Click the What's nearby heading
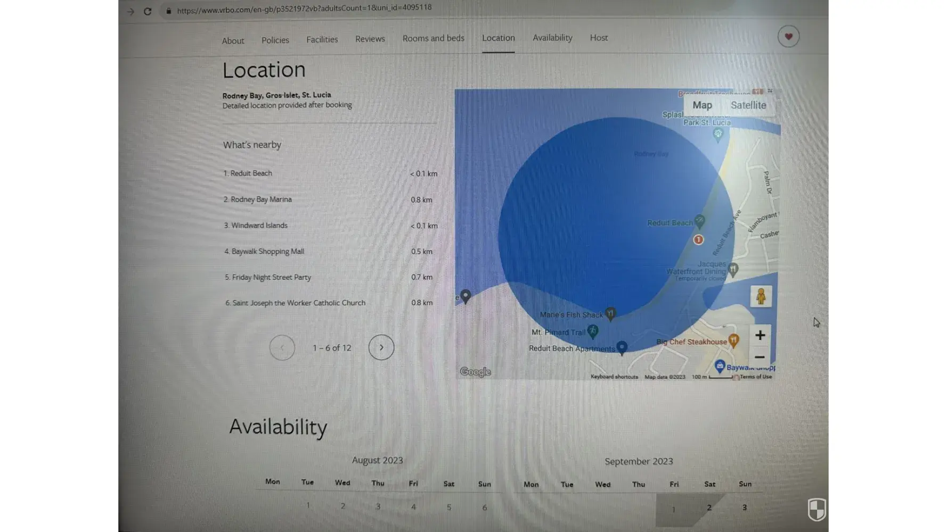The image size is (947, 532). pos(252,145)
